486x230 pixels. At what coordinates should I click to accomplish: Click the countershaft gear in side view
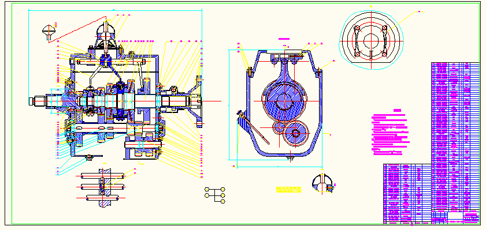click(x=296, y=133)
